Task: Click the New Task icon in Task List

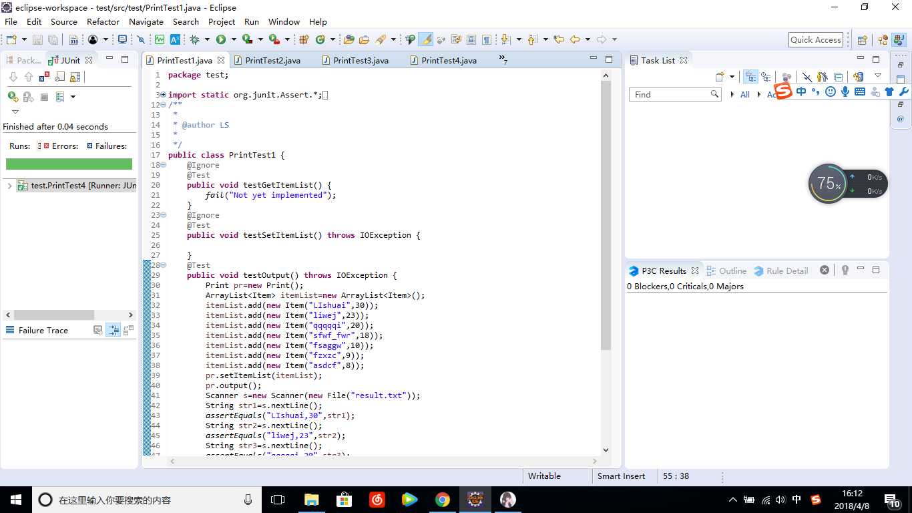Action: [719, 77]
